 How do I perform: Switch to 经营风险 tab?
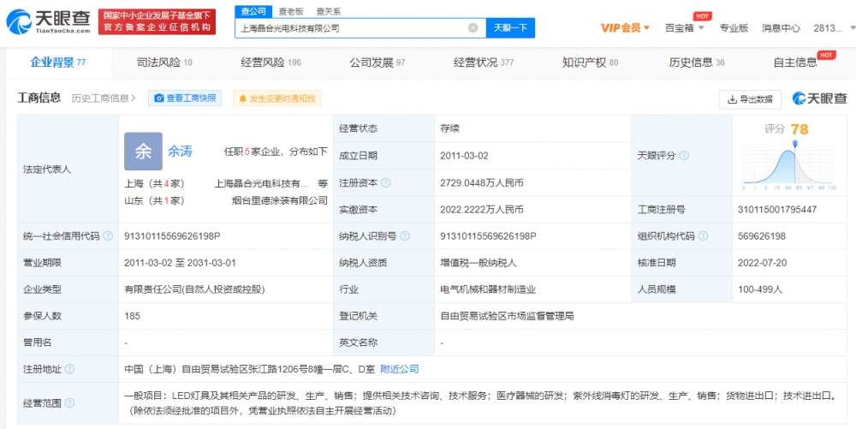click(x=270, y=63)
